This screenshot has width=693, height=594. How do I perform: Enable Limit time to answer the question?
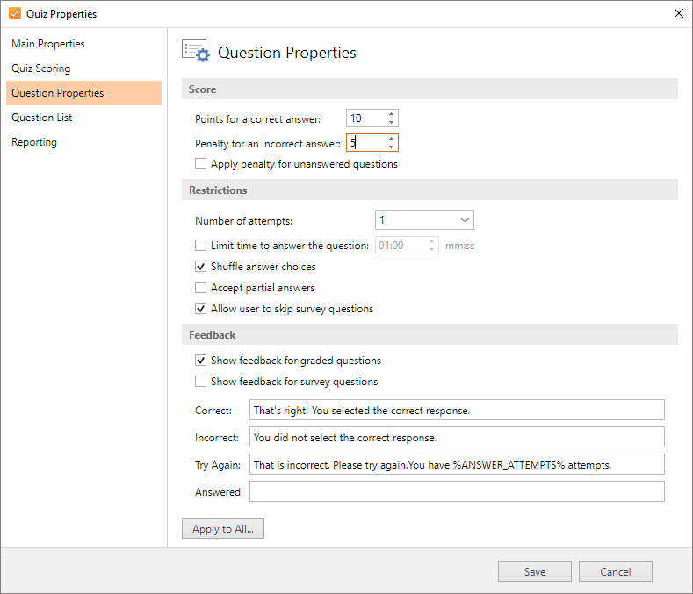click(x=201, y=246)
